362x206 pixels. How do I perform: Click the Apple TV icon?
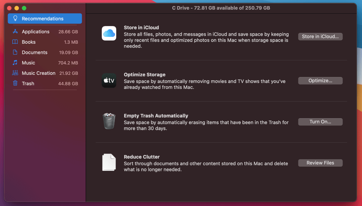tap(109, 81)
